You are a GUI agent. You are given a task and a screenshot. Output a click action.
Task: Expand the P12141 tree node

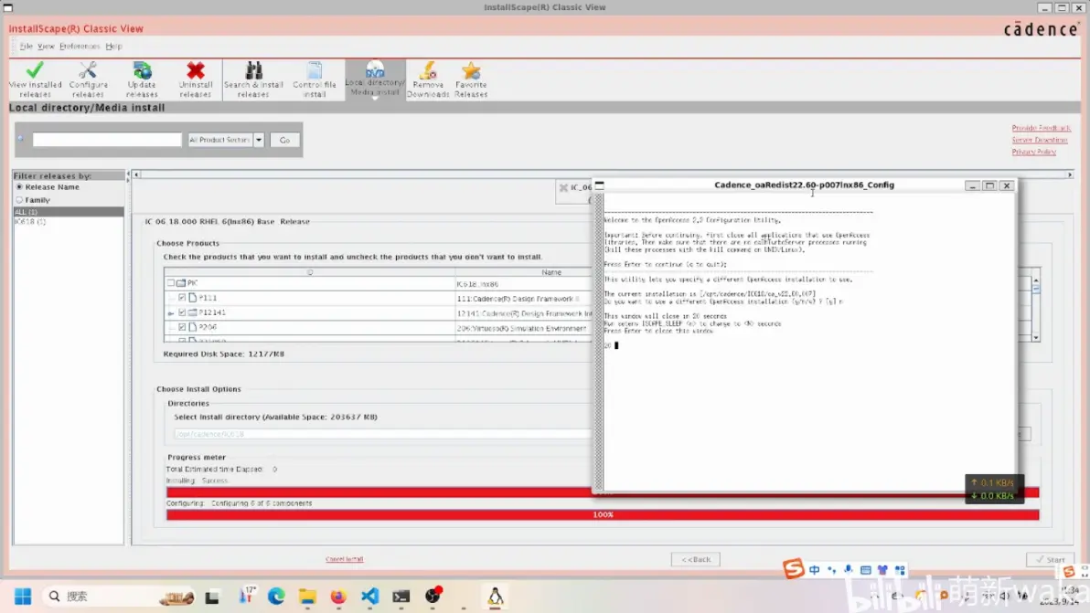171,313
